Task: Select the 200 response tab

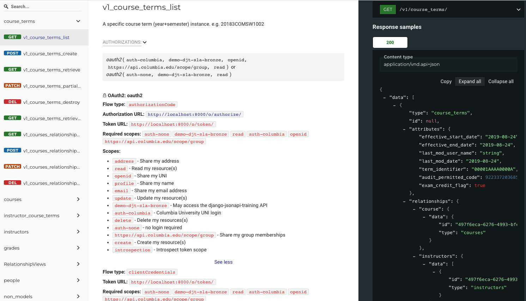Action: point(390,42)
